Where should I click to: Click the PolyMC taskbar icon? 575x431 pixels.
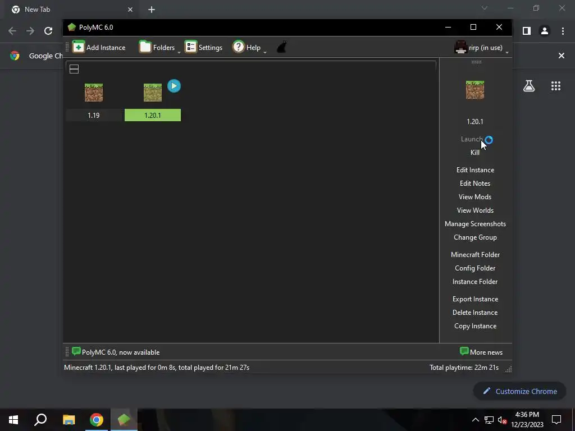(124, 420)
